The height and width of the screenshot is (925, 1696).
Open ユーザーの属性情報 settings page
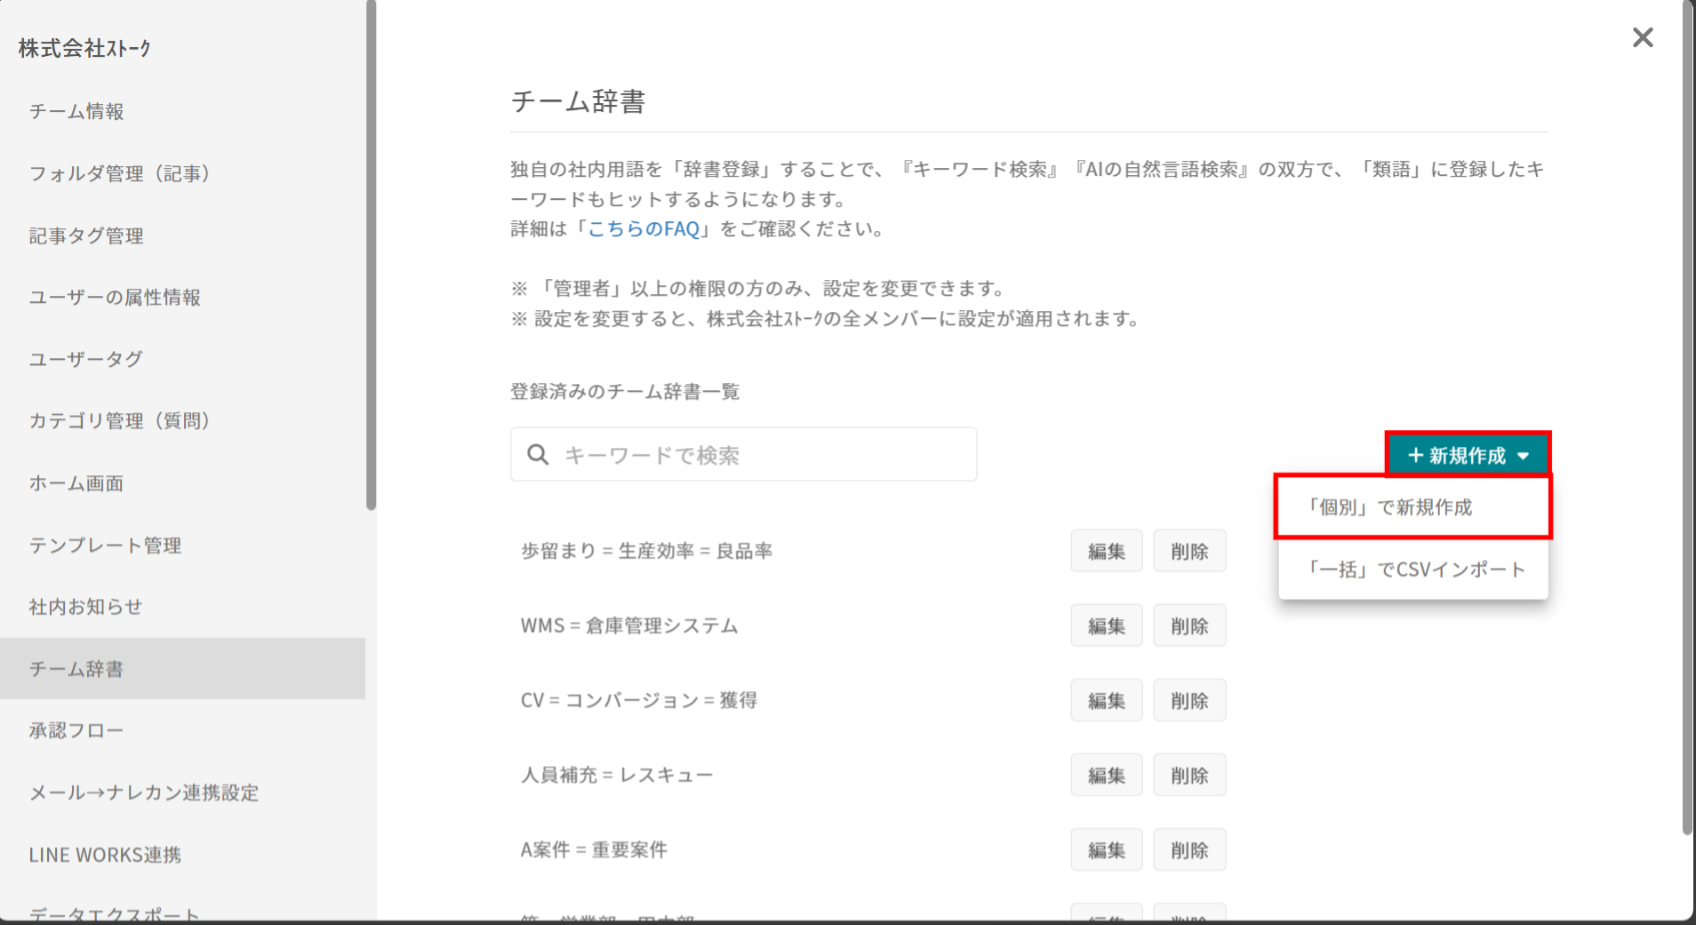tap(115, 298)
